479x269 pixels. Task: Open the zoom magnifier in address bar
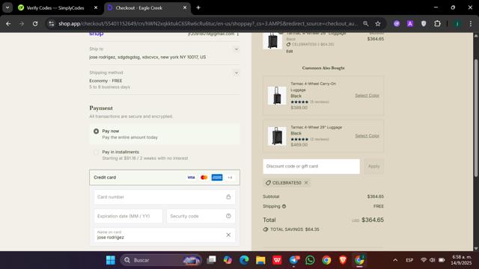366,23
